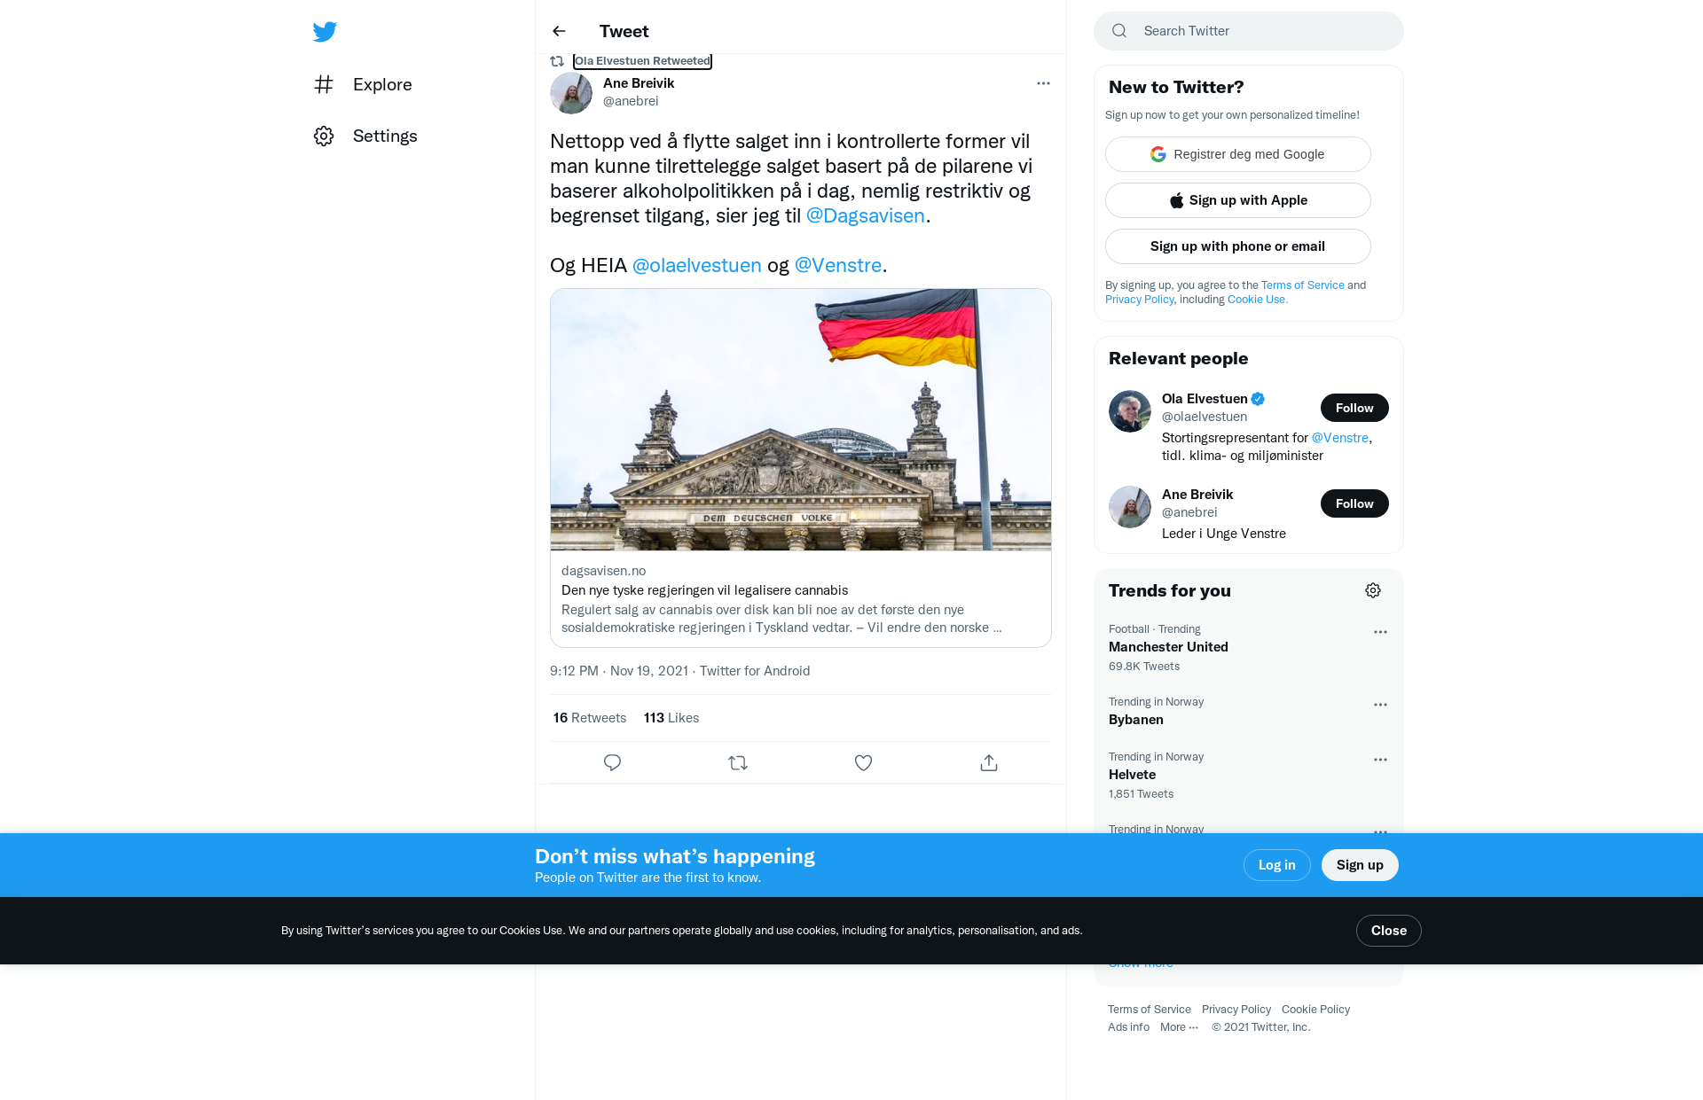Open the Twitter for Android source link

755,671
